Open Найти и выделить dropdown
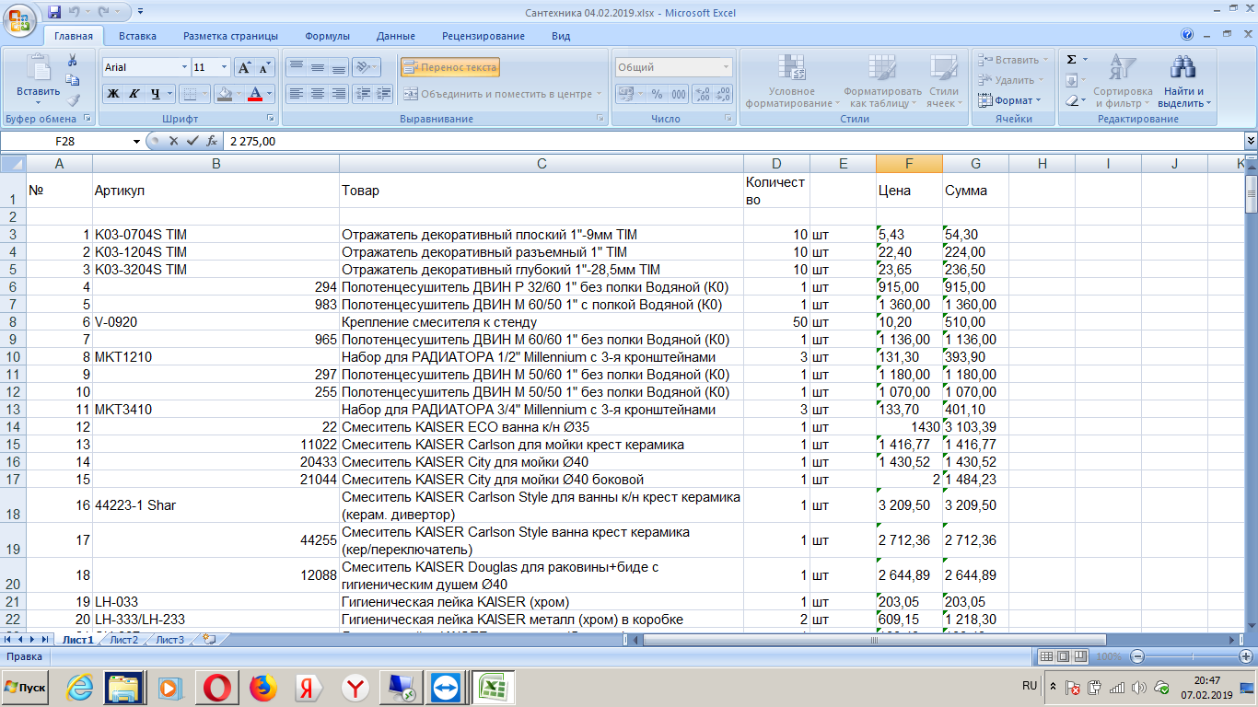 tap(1183, 83)
